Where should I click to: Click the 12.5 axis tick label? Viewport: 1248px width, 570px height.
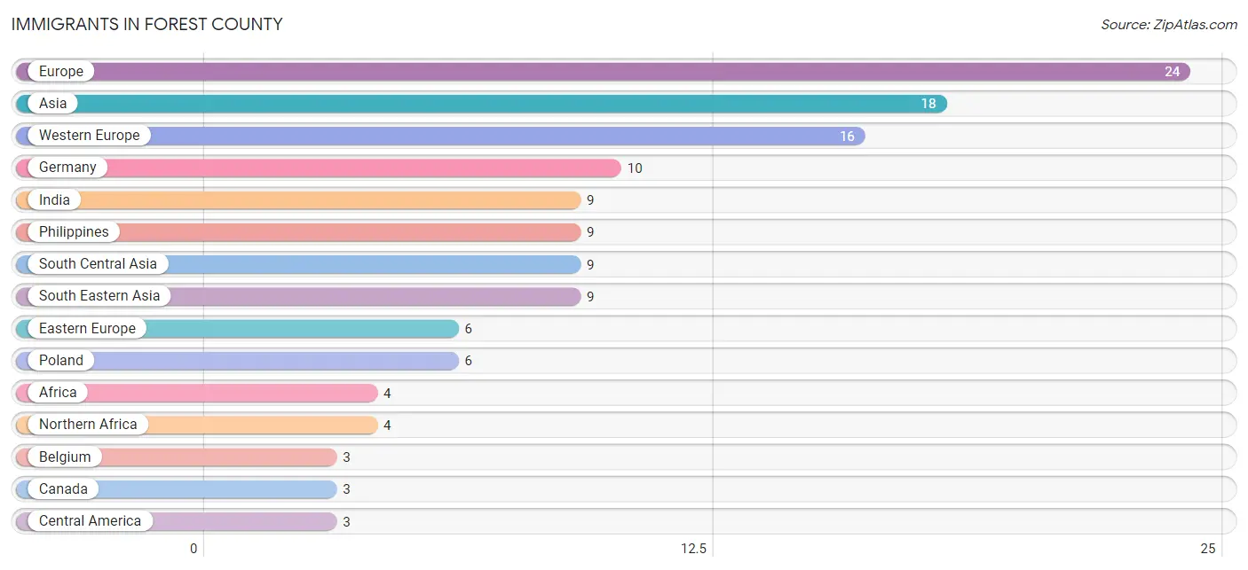(x=693, y=549)
